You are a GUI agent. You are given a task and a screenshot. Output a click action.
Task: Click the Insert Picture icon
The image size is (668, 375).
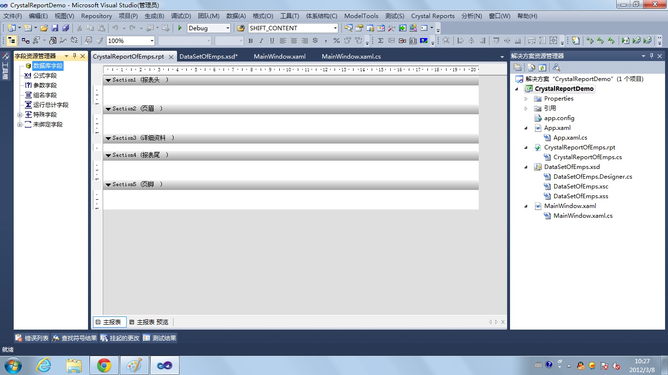[423, 41]
